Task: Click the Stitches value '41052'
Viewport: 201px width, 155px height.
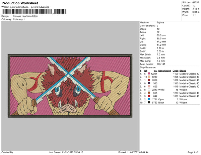Action: coord(196,2)
